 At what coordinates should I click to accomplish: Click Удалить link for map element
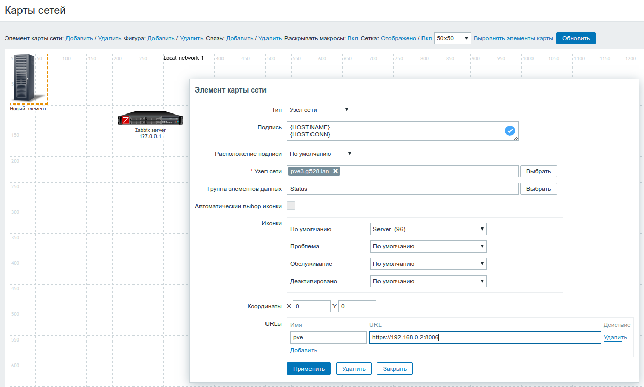pyautogui.click(x=109, y=38)
